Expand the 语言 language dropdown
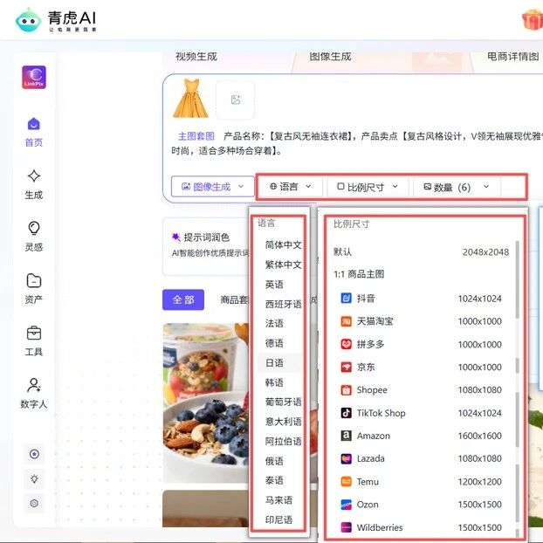The height and width of the screenshot is (543, 543). coord(290,187)
